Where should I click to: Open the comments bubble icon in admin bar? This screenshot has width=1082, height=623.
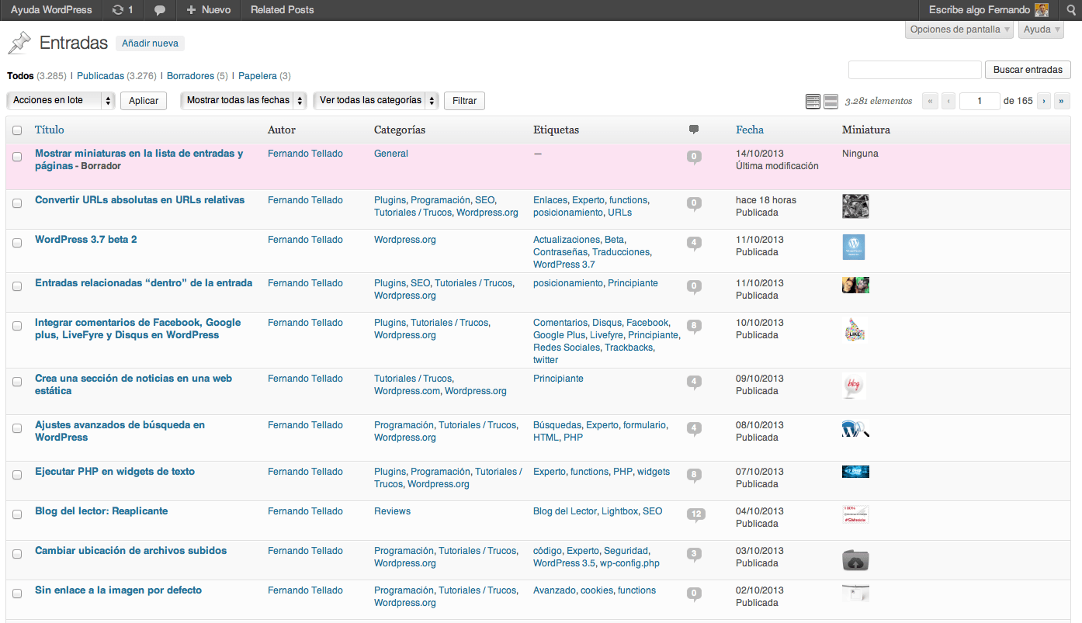coord(159,10)
